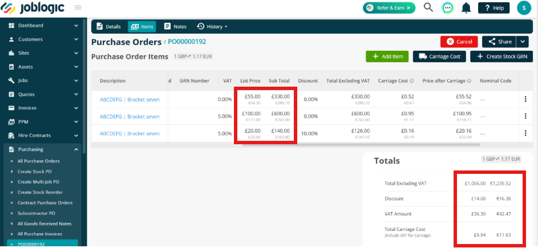Screen dimensions: 538x248
Task: Click the Refer & Earn button
Action: (389, 8)
